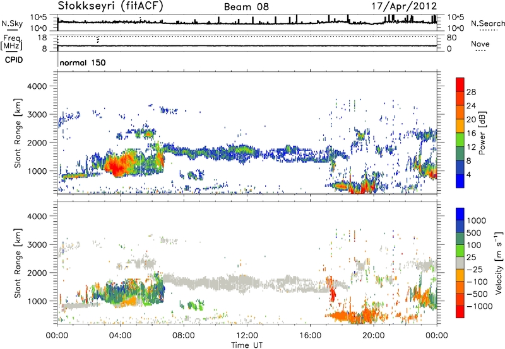Click the "25" velocity colorbar label
Screen dimensions: 505x349
(x=471, y=258)
